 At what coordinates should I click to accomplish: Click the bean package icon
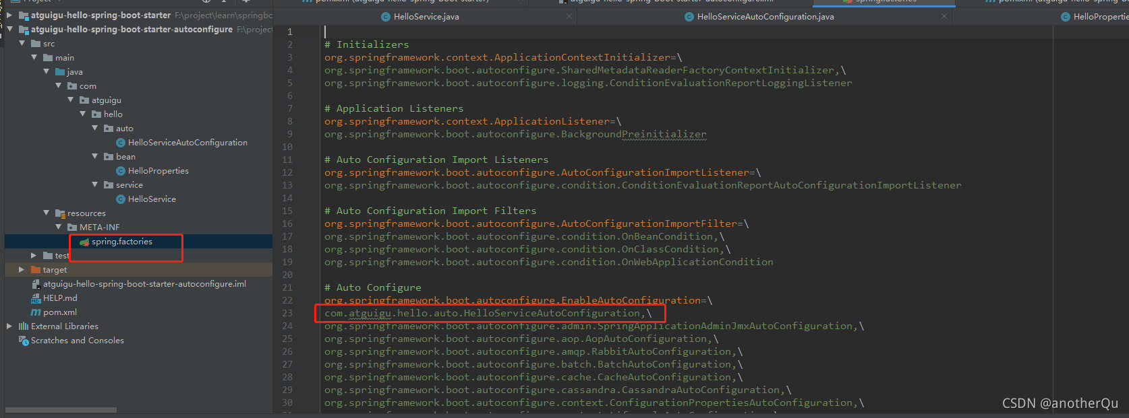[x=109, y=156]
